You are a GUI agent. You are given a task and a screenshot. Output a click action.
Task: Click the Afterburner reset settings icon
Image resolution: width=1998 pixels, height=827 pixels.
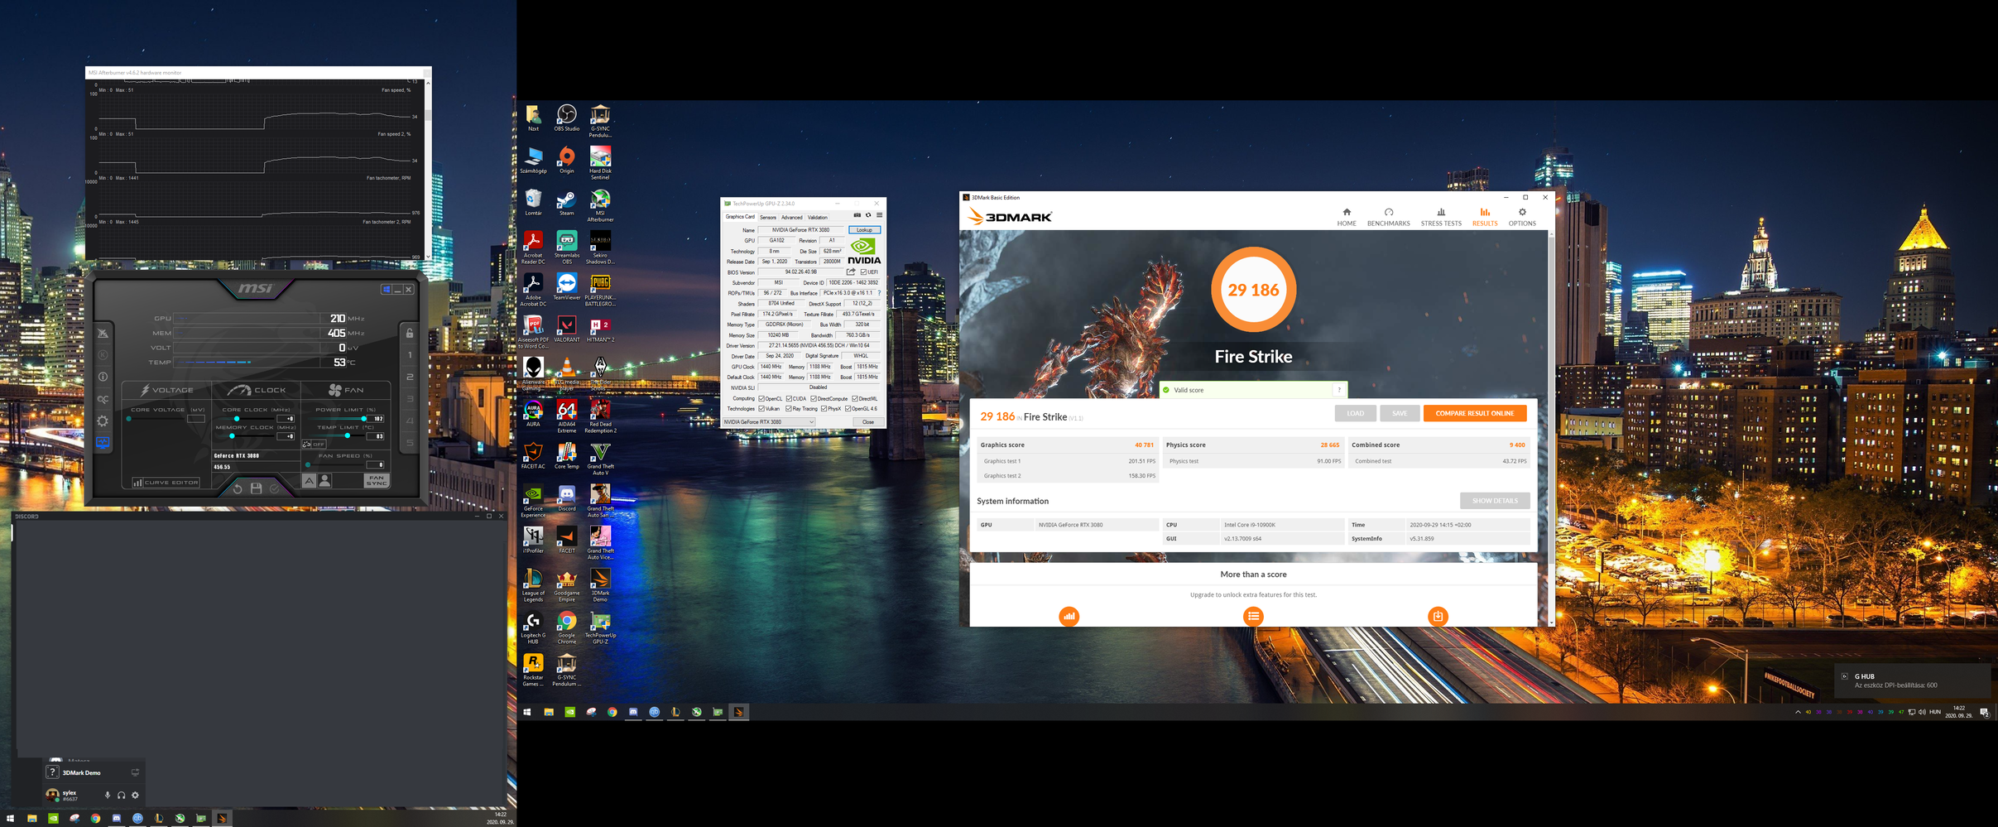[238, 488]
